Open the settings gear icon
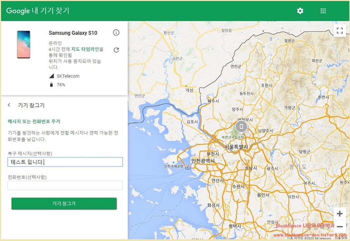The image size is (350, 241). [x=300, y=11]
